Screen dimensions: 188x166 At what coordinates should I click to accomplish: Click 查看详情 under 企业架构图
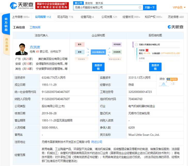coord(98,67)
